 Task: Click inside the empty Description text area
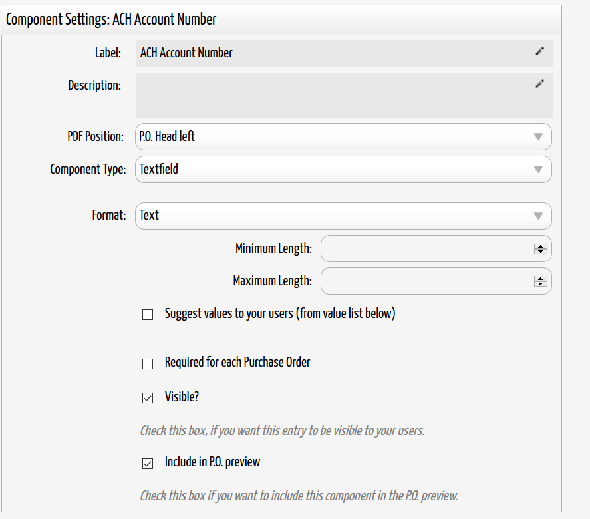345,95
